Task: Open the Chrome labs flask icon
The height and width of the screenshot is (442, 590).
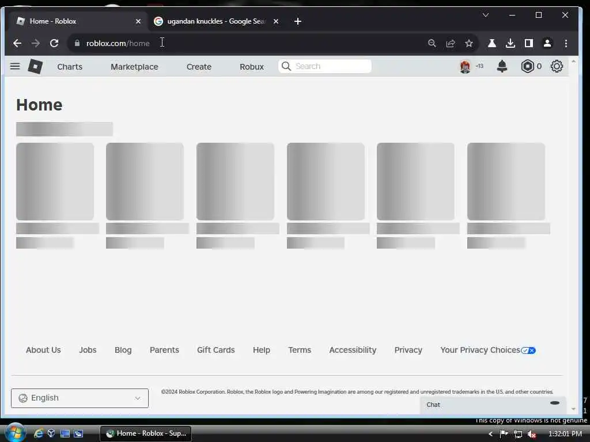Action: point(492,43)
